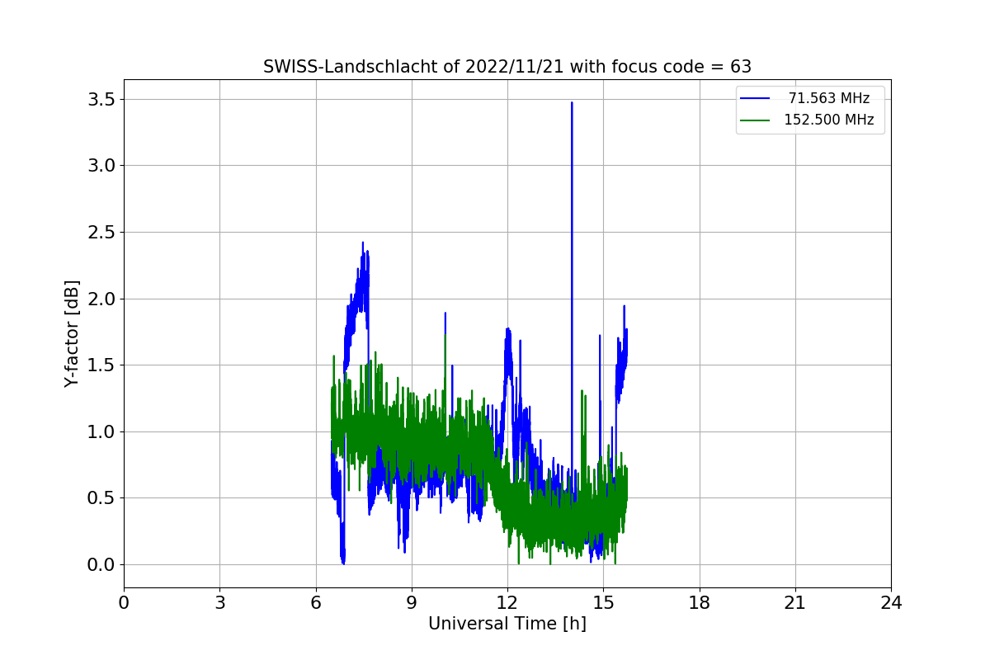Click the x-axis tick label '18'

(x=700, y=602)
